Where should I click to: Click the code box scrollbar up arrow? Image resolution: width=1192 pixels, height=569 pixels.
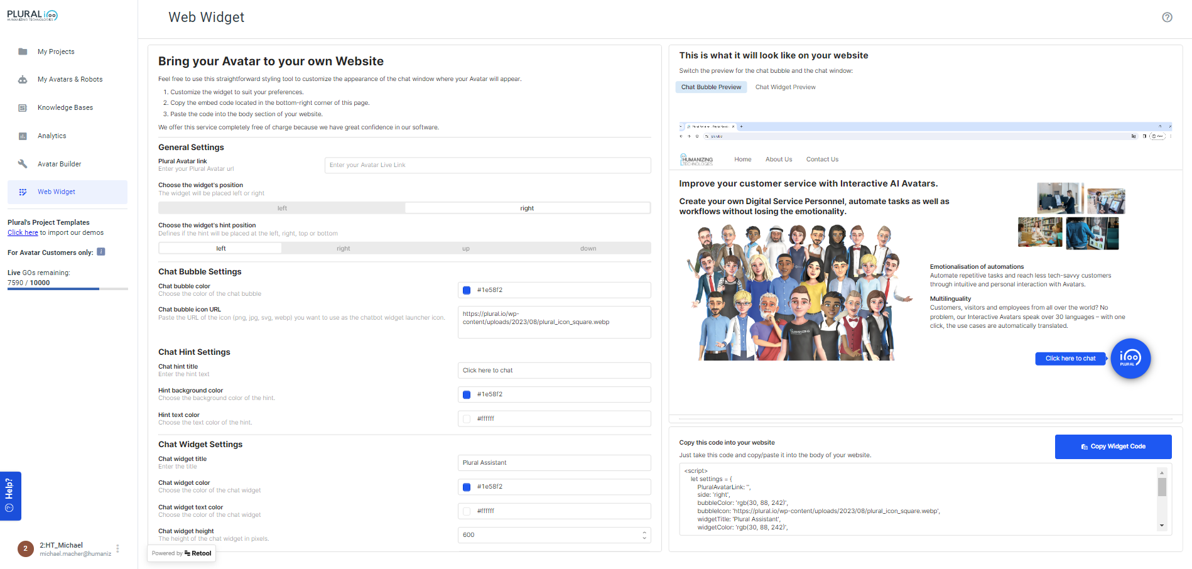click(1162, 472)
